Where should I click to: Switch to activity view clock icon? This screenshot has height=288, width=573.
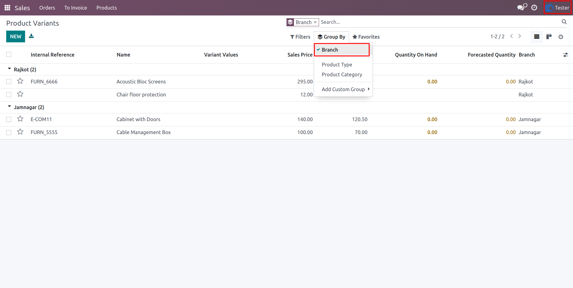[561, 37]
